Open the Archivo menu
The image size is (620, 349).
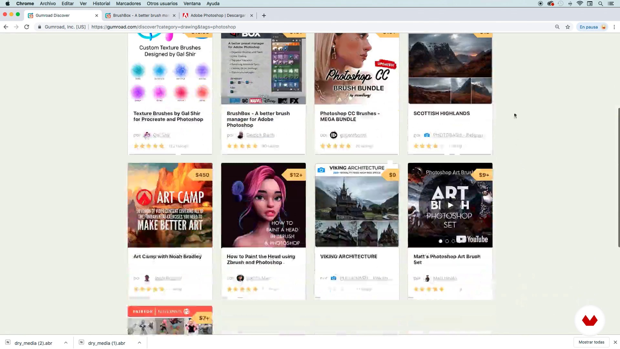pyautogui.click(x=48, y=4)
